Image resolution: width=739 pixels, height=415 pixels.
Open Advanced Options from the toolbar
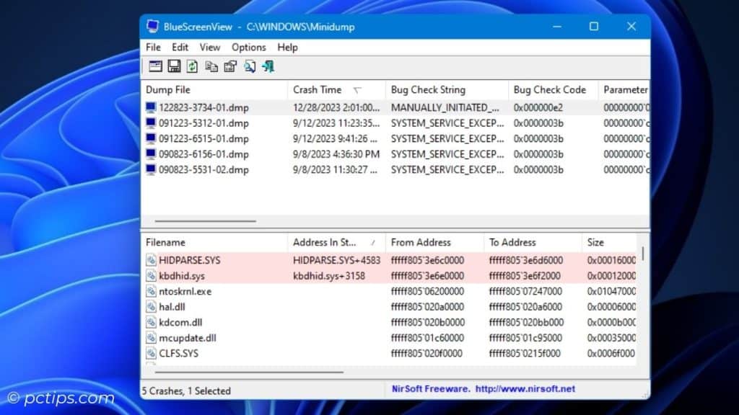(x=155, y=66)
